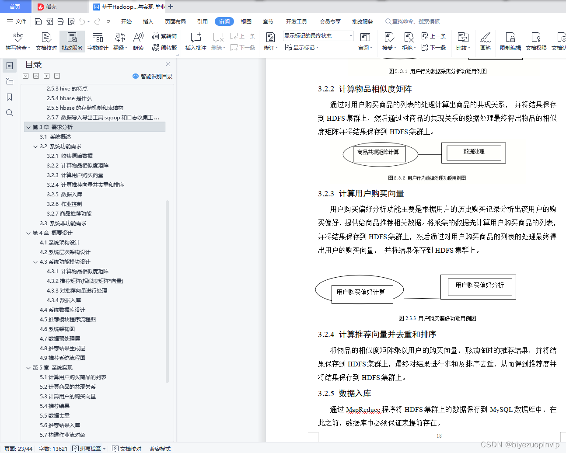Collapse the 3.2 系统功能需求 node
Image resolution: width=566 pixels, height=453 pixels.
click(x=35, y=146)
